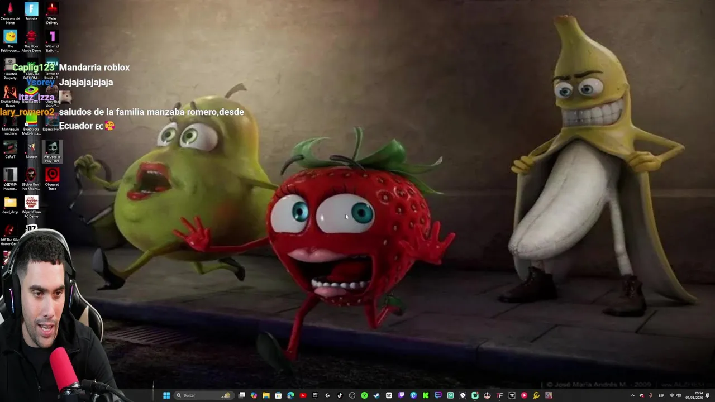Open the Obsessed Trace desktop shortcut
This screenshot has height=402, width=715.
(52, 180)
